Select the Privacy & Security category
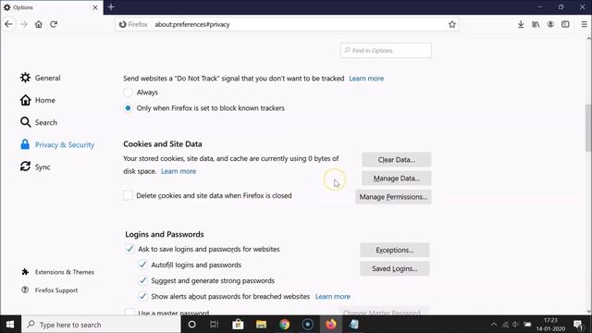Screen dimensions: 592x333 coord(57,144)
